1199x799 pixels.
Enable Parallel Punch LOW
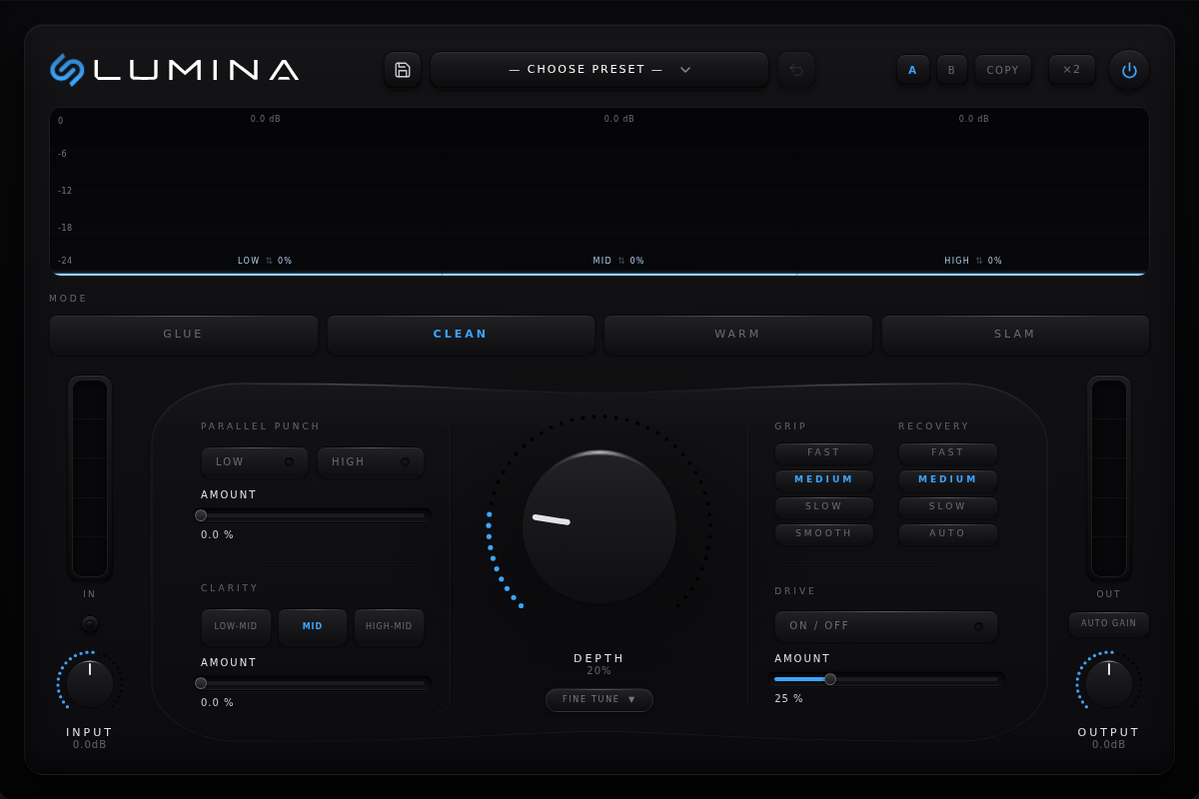pos(255,462)
